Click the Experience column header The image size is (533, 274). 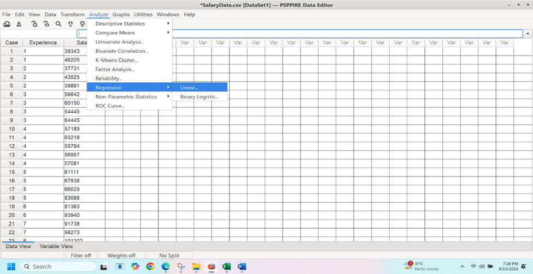click(43, 42)
